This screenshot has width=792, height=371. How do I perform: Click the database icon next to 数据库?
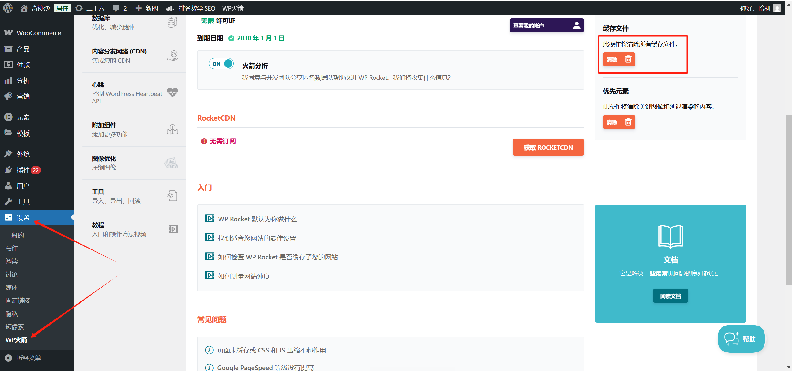click(172, 22)
